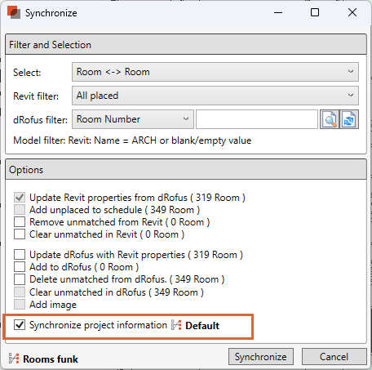
Task: Click the Synchronize button
Action: click(261, 357)
